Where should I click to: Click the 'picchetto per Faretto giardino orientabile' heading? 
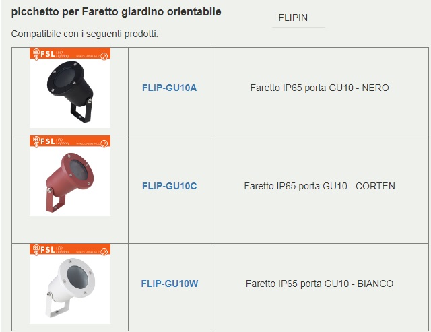point(116,12)
